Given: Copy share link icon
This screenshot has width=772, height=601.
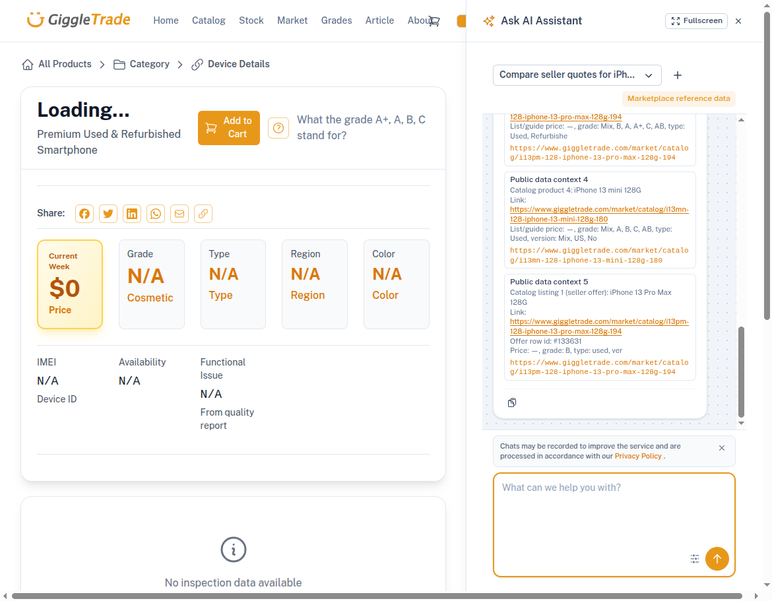Looking at the screenshot, I should pos(203,214).
